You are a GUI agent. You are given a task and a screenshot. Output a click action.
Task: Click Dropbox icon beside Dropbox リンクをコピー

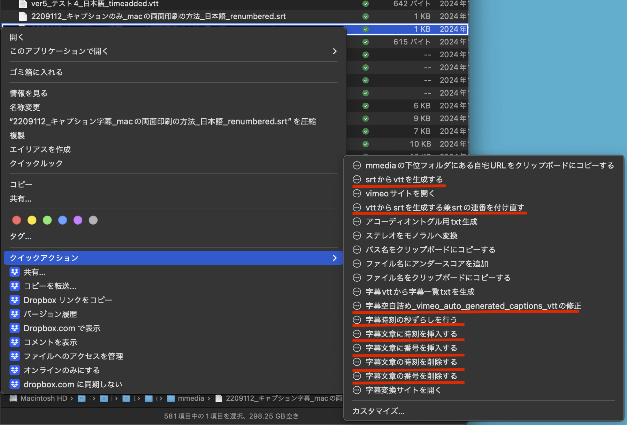pyautogui.click(x=14, y=300)
